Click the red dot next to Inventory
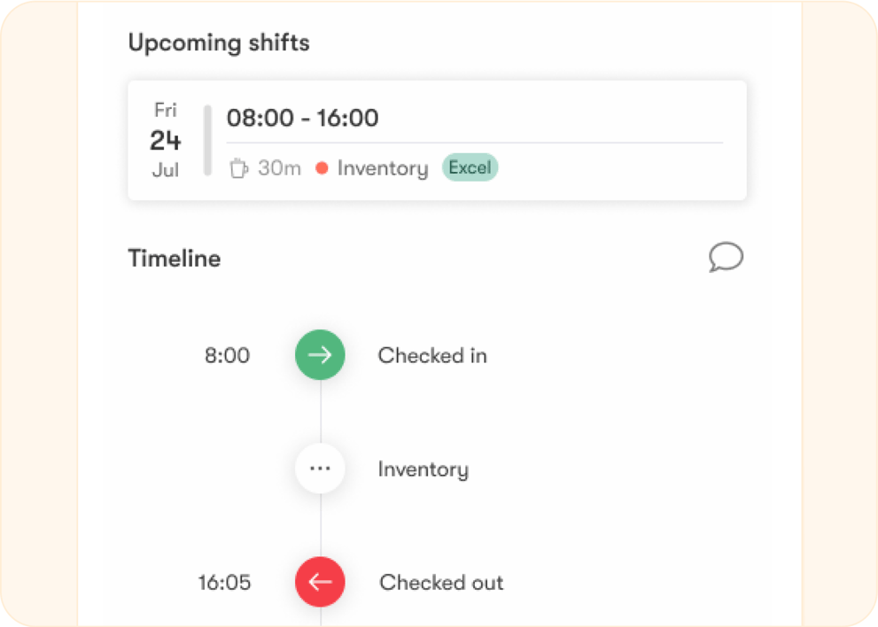 322,167
